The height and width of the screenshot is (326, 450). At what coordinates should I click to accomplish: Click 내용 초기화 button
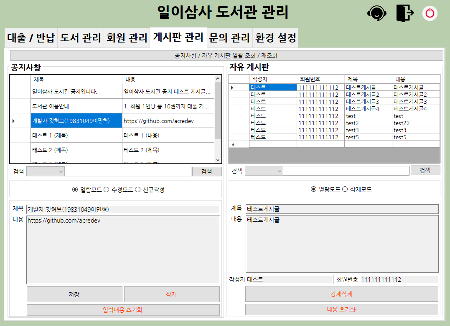(342, 310)
